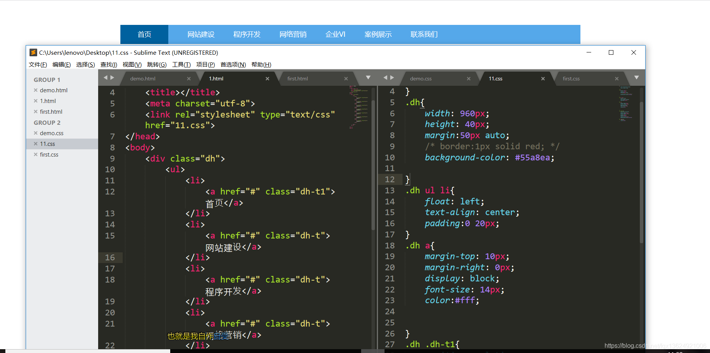Close the demo.css tab
Screen dimensions: 710x353
(x=468, y=78)
